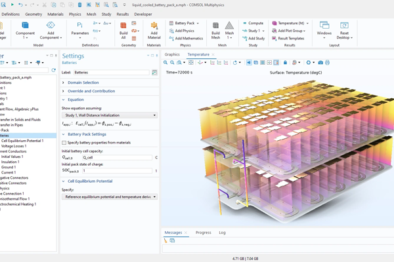
Task: Open the Cell Equilibrium Potential Specify dropdown
Action: pyautogui.click(x=110, y=196)
